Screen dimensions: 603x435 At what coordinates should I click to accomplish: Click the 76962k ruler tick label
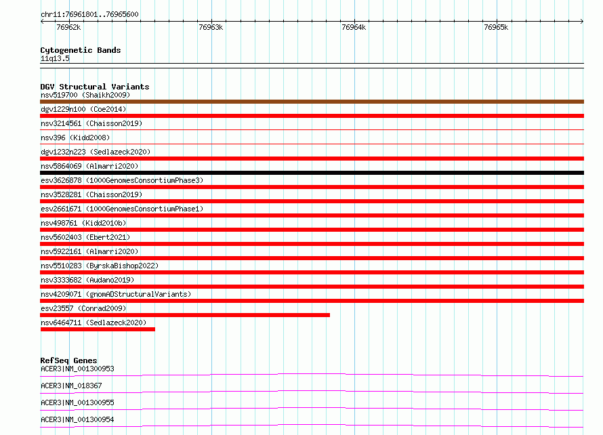(68, 27)
